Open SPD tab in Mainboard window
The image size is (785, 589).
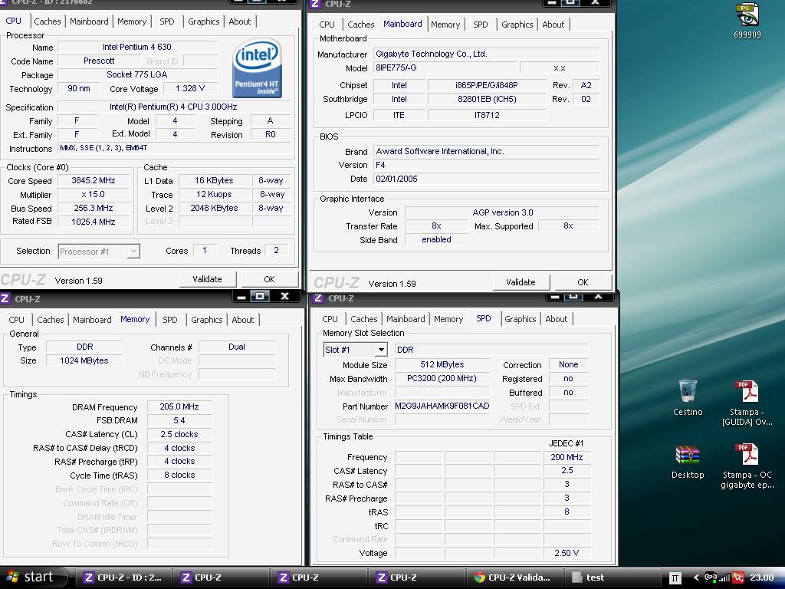[480, 25]
